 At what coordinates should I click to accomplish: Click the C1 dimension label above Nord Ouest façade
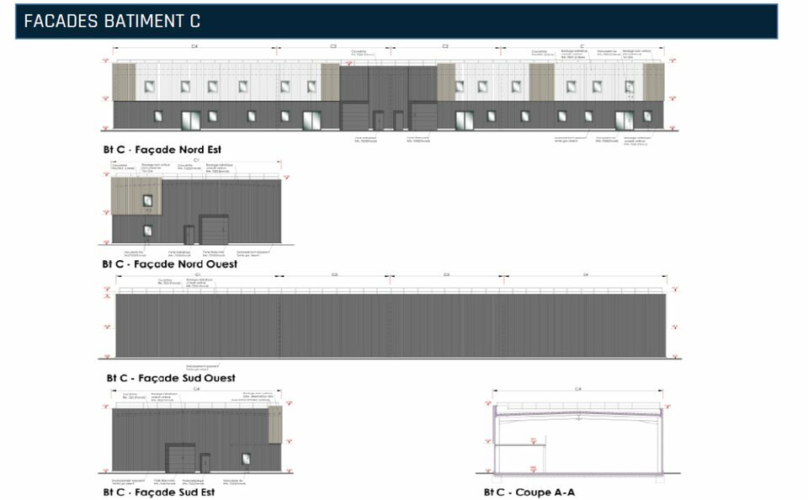pyautogui.click(x=196, y=160)
